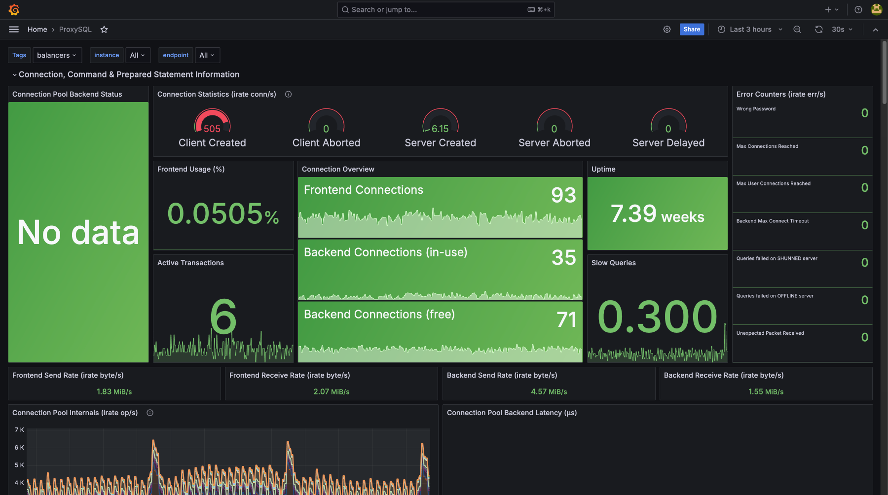Collapse the top toolbar with chevron
The width and height of the screenshot is (888, 495).
click(x=876, y=30)
